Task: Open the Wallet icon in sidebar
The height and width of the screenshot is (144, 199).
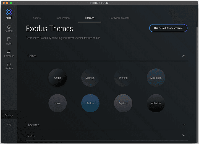Action: (9, 39)
